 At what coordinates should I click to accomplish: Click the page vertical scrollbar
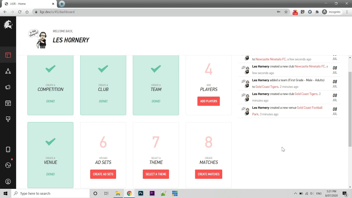pyautogui.click(x=350, y=109)
